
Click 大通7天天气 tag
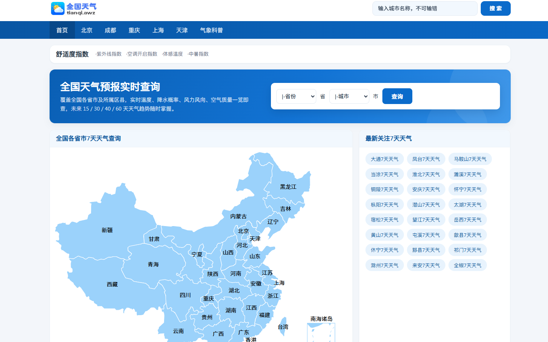click(x=385, y=159)
